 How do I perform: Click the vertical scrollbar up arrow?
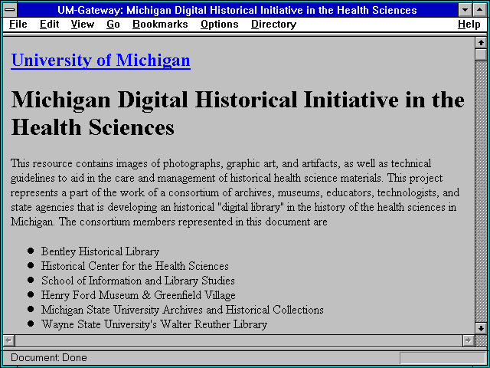[481, 43]
